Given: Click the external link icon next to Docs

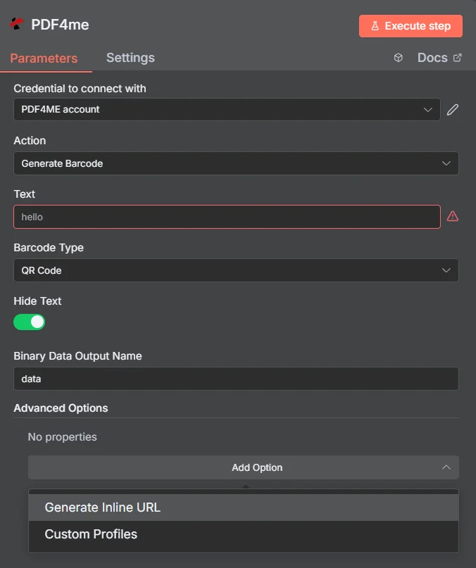Looking at the screenshot, I should tap(458, 58).
